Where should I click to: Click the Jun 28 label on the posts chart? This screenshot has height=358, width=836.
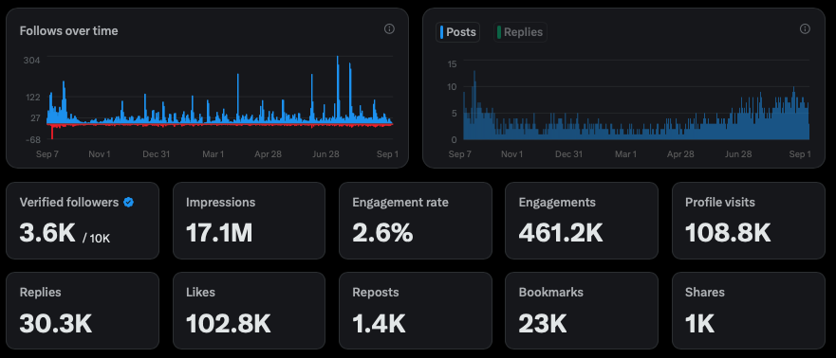coord(738,154)
